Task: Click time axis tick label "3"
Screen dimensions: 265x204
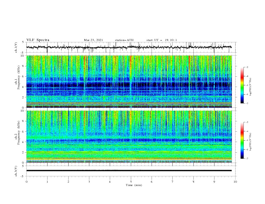Action: point(89,182)
